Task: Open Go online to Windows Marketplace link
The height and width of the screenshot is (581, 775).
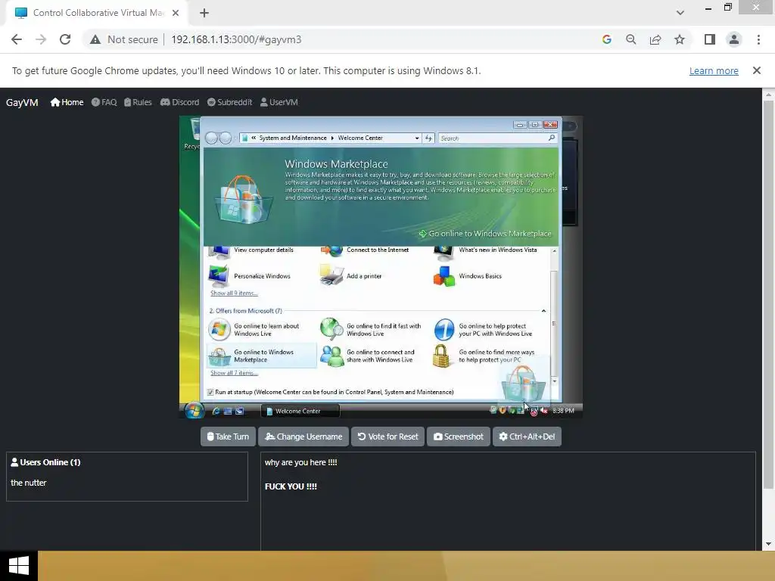Action: (485, 234)
